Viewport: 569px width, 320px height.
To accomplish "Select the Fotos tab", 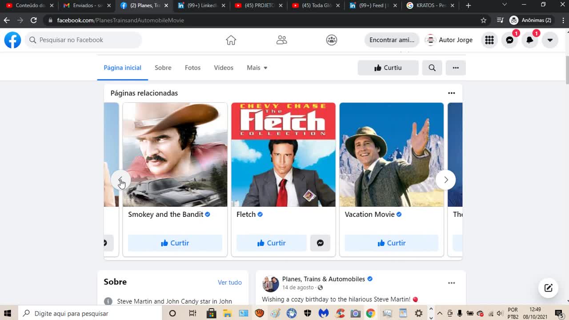I will (x=193, y=68).
